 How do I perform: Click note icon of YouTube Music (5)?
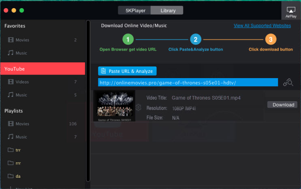pos(11,95)
